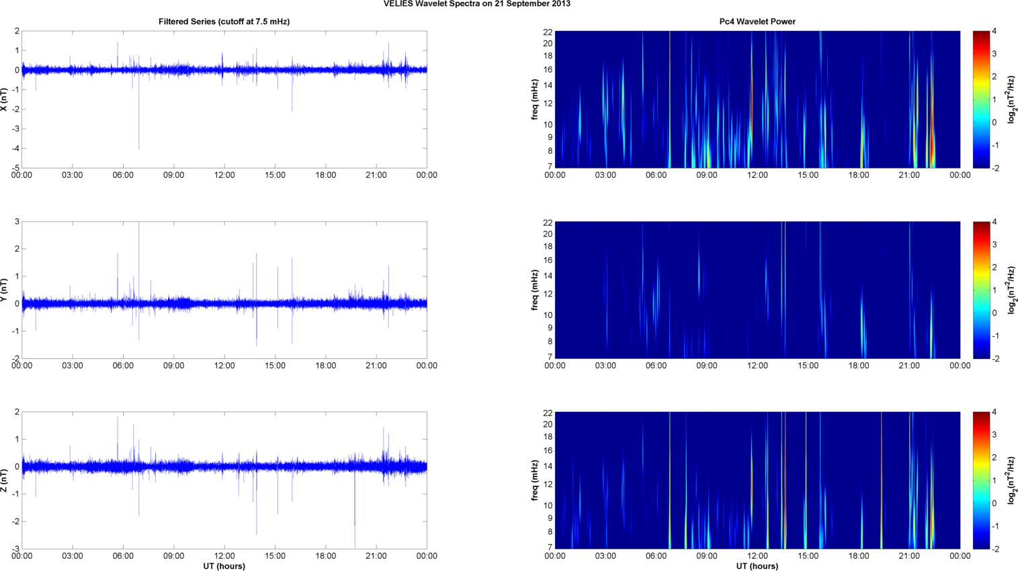The width and height of the screenshot is (1018, 571).
Task: Click the Pc4 Wavelet Power title
Action: pos(757,21)
